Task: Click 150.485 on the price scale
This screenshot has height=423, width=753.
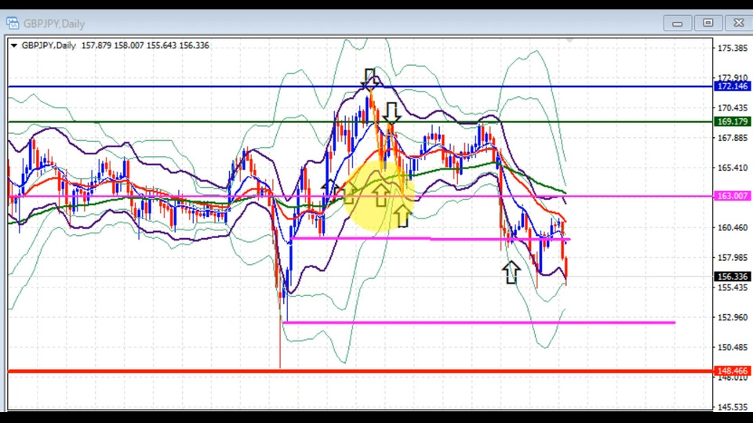Action: point(733,347)
